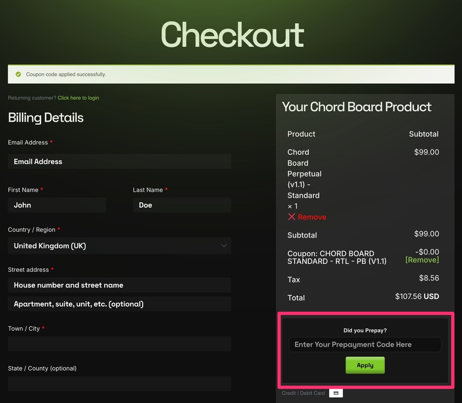Viewport: 462px width, 403px height.
Task: Click the First Name field containing John
Action: point(57,205)
